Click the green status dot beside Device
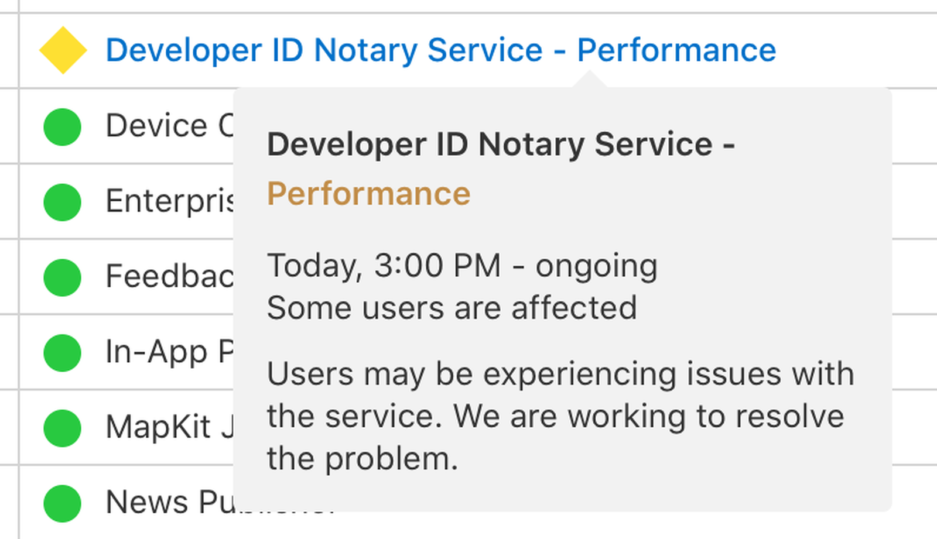 pyautogui.click(x=62, y=126)
